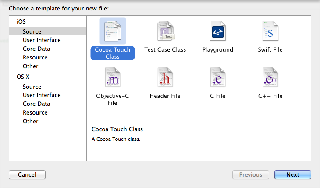Open Other category under OS X
Viewport: 320px width, 188px height.
click(x=31, y=122)
